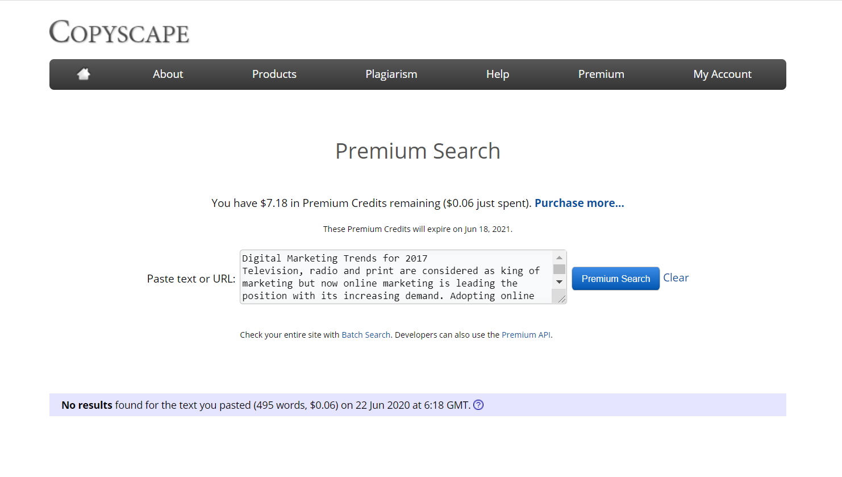Clear the pasted text
Screen dimensions: 842x477
tap(676, 277)
